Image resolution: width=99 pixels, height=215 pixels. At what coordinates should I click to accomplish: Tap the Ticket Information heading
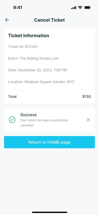[x=29, y=36]
